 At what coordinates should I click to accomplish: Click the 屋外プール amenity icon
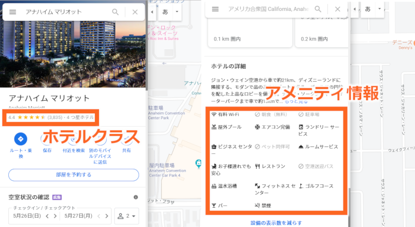pos(214,127)
